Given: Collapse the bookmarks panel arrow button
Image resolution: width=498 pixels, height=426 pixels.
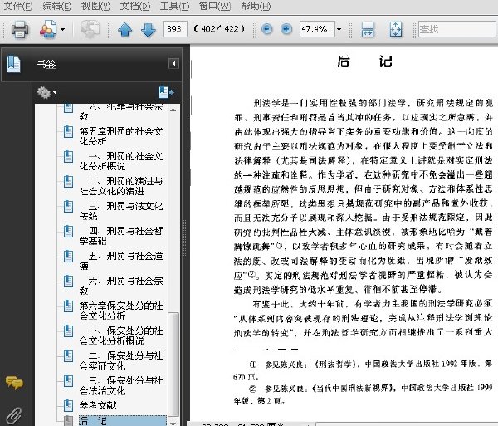Looking at the screenshot, I should point(173,64).
